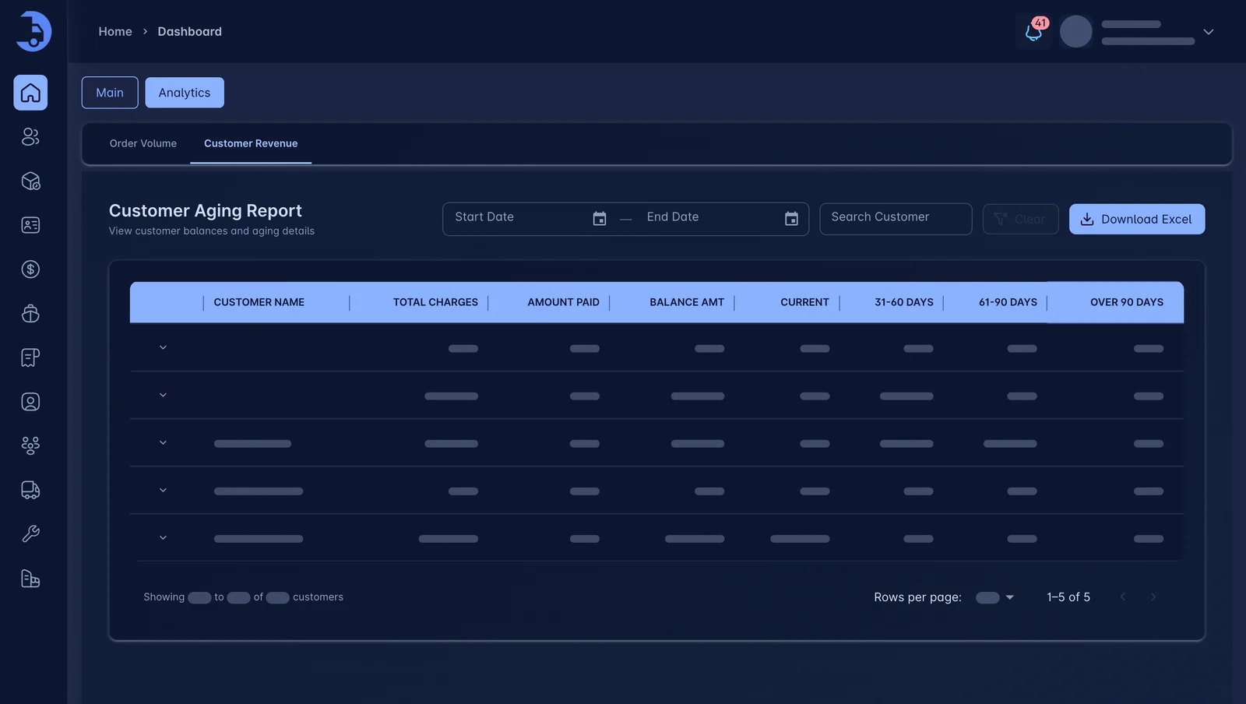Open the team group sidebar icon
This screenshot has height=704, width=1246.
[x=30, y=445]
